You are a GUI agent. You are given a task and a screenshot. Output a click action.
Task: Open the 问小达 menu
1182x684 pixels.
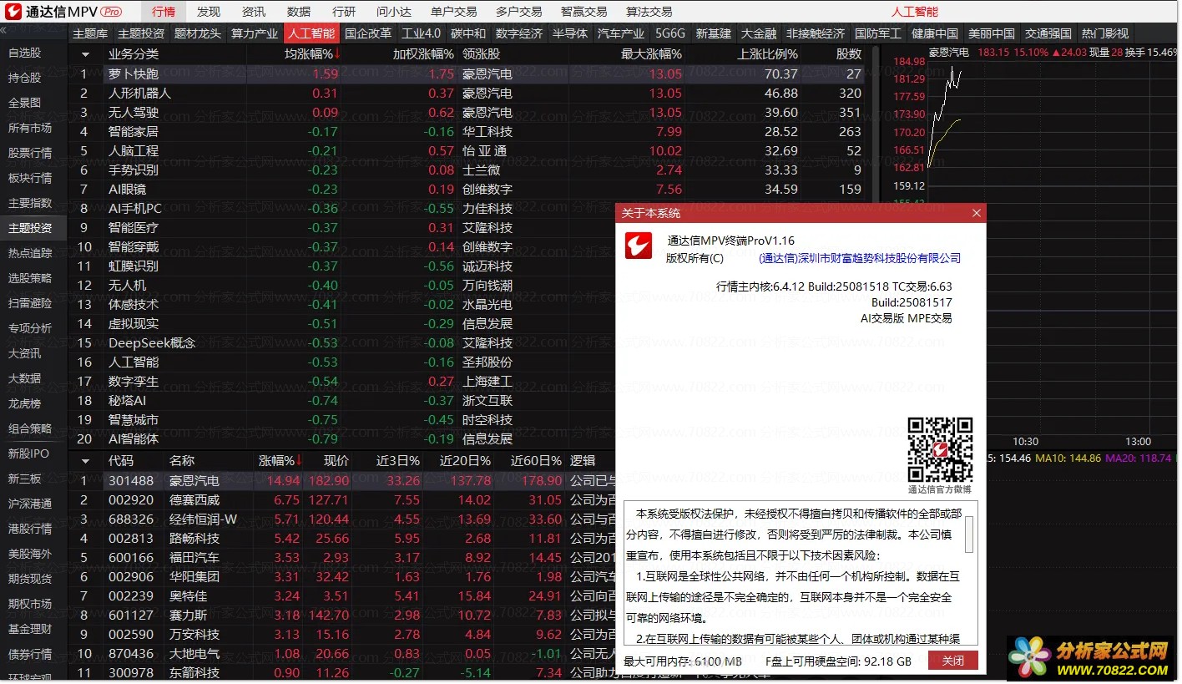point(394,12)
